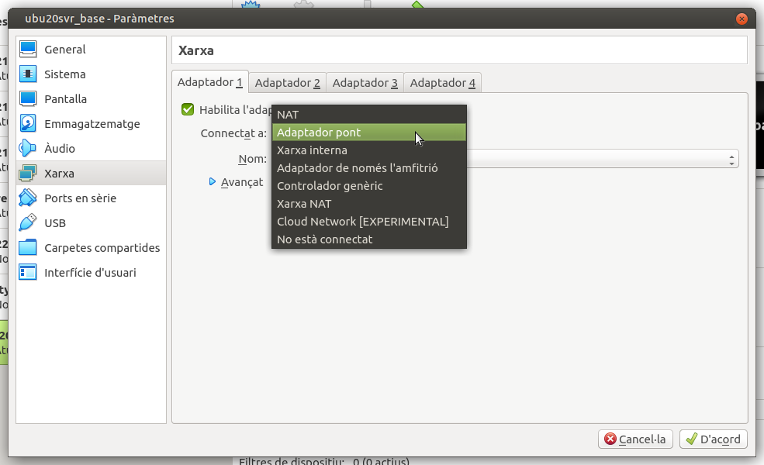Screen dimensions: 764x465
Task: Select the Sistema chip icon
Action: coord(28,74)
